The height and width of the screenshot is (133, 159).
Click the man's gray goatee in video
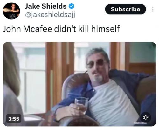(98, 78)
